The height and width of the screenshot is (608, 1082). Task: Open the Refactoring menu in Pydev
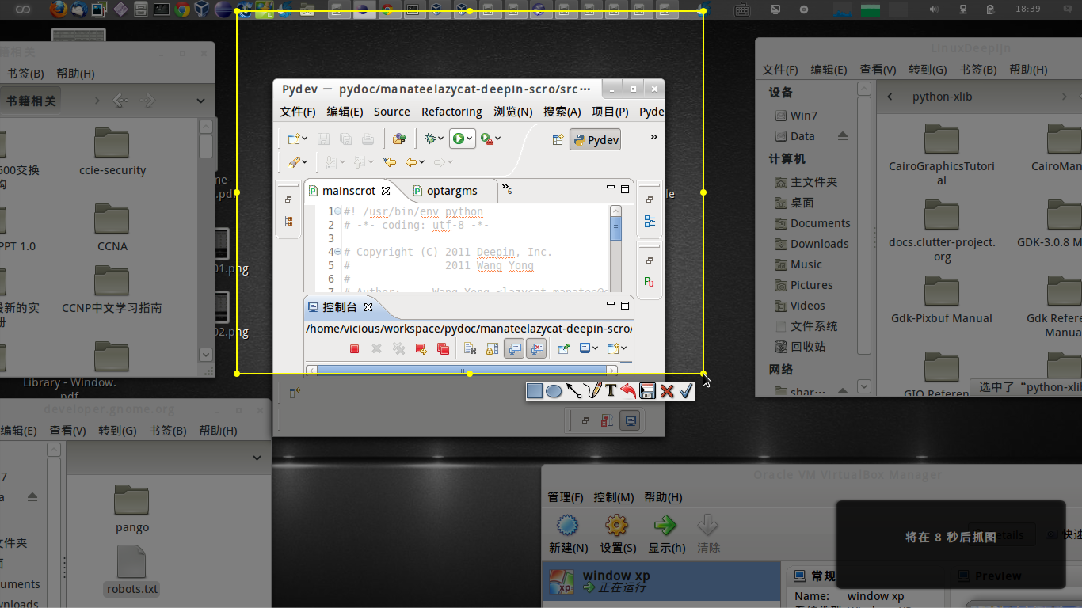pos(451,112)
